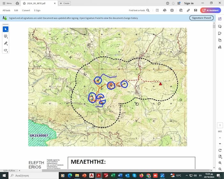
Task: Close the 2024_09_ΜΠΕ.pdf tab
Action: (55, 3)
